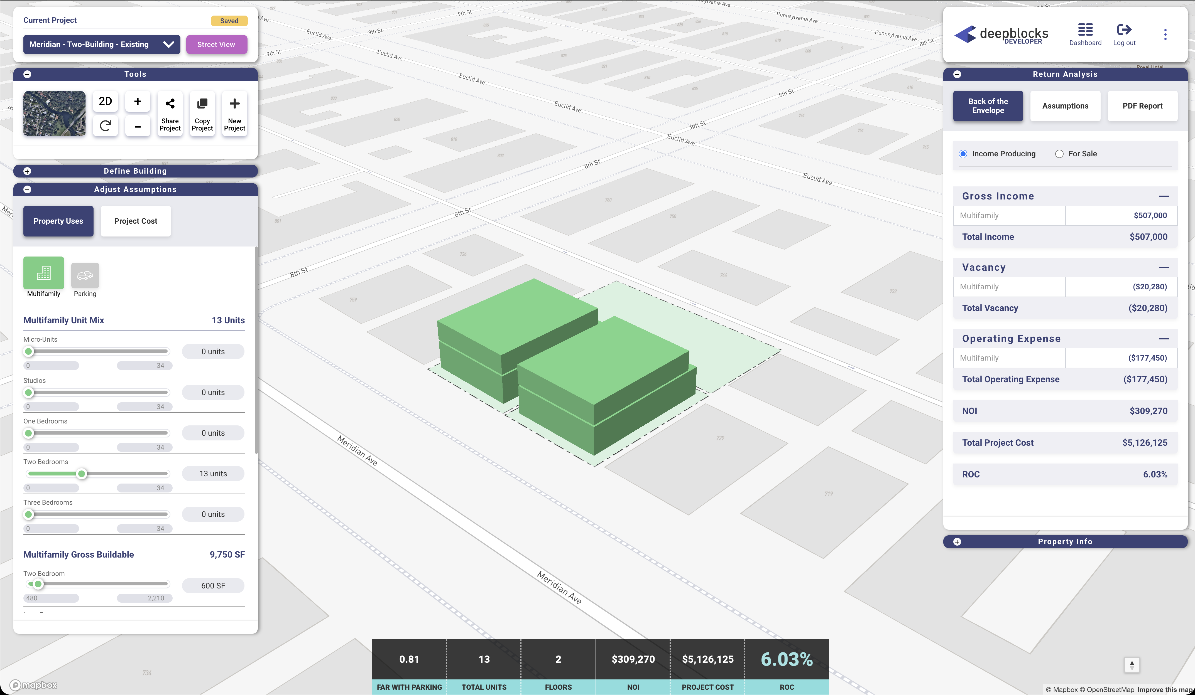The height and width of the screenshot is (695, 1195).
Task: Click the OpenStreetMap attribution link
Action: coord(1107,689)
